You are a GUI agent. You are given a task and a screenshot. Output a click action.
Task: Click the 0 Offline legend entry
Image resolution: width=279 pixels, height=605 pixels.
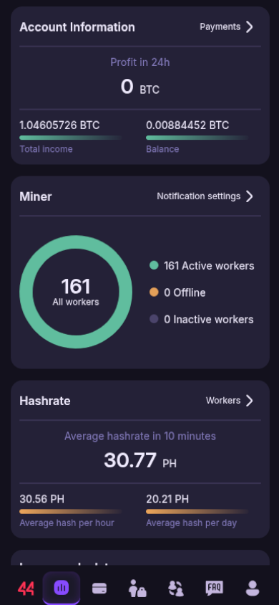coord(185,292)
